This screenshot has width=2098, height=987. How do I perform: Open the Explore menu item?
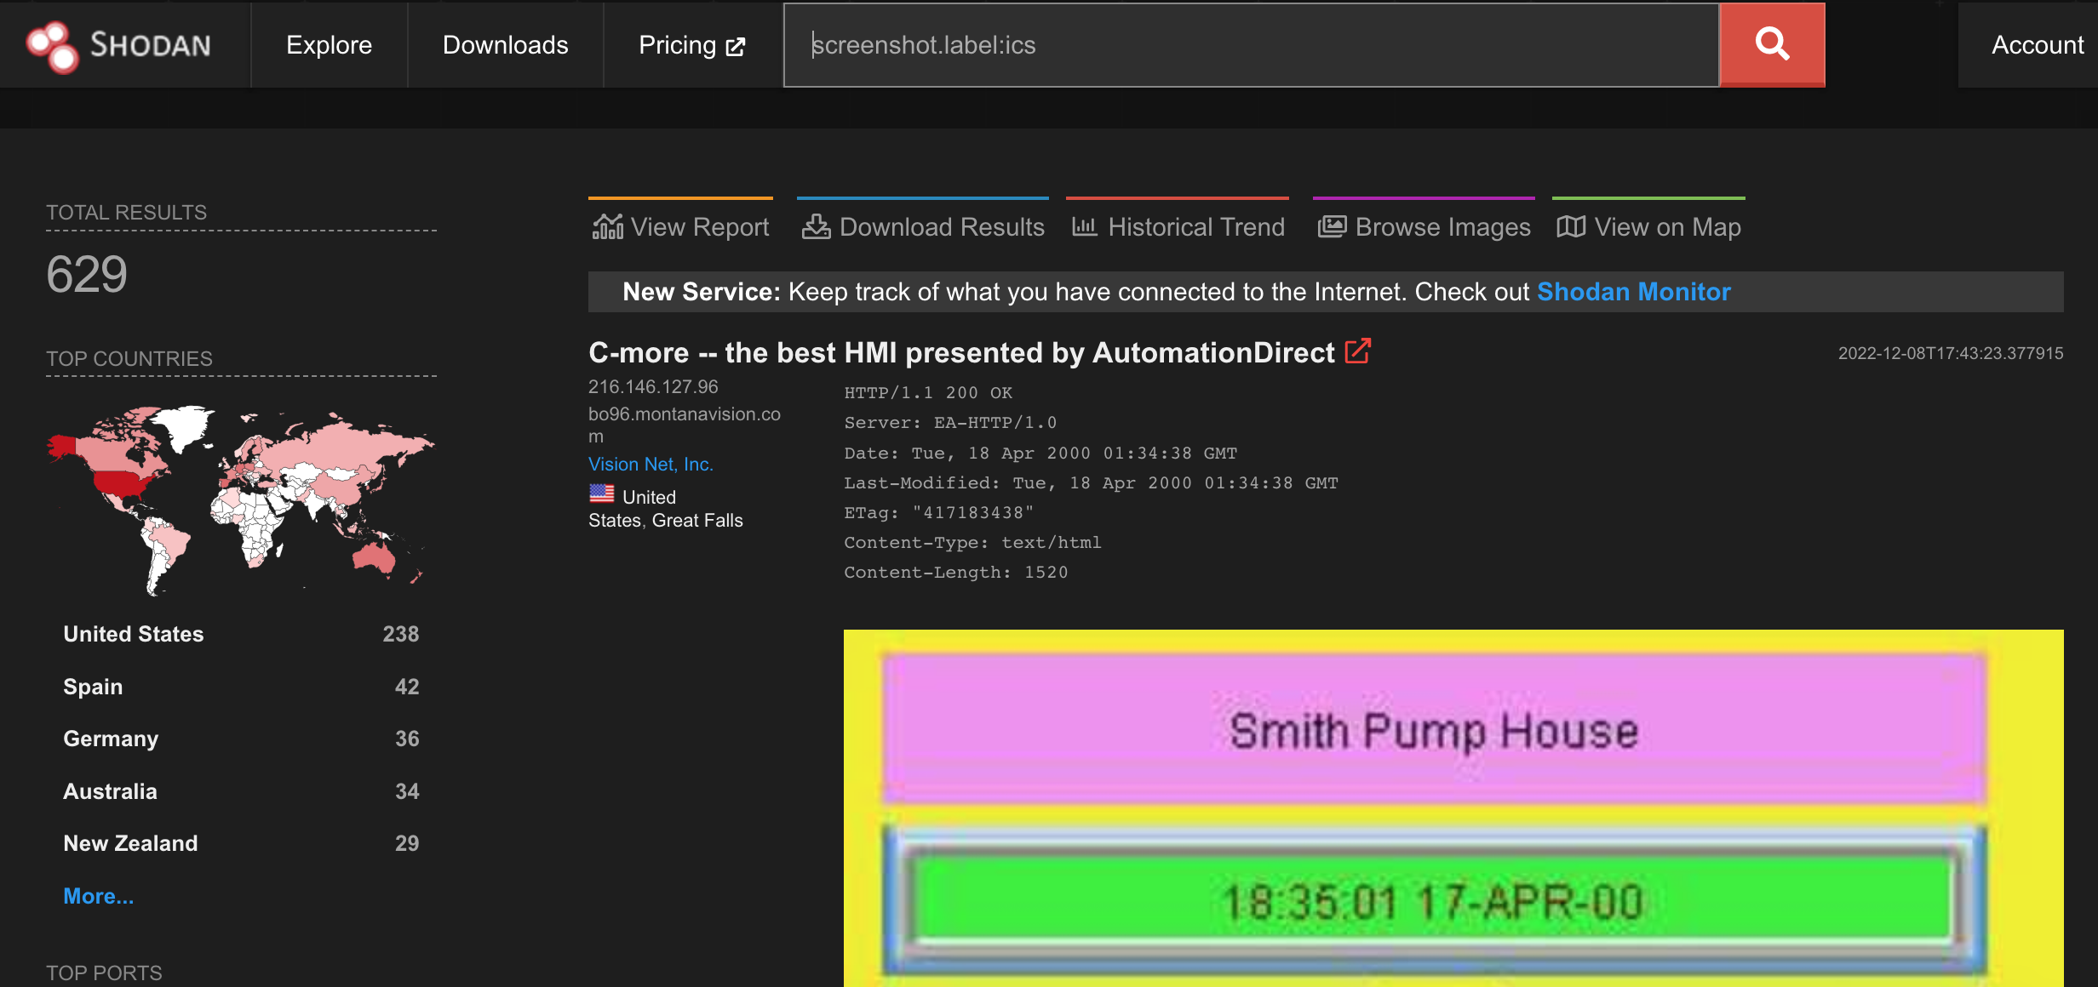(329, 44)
